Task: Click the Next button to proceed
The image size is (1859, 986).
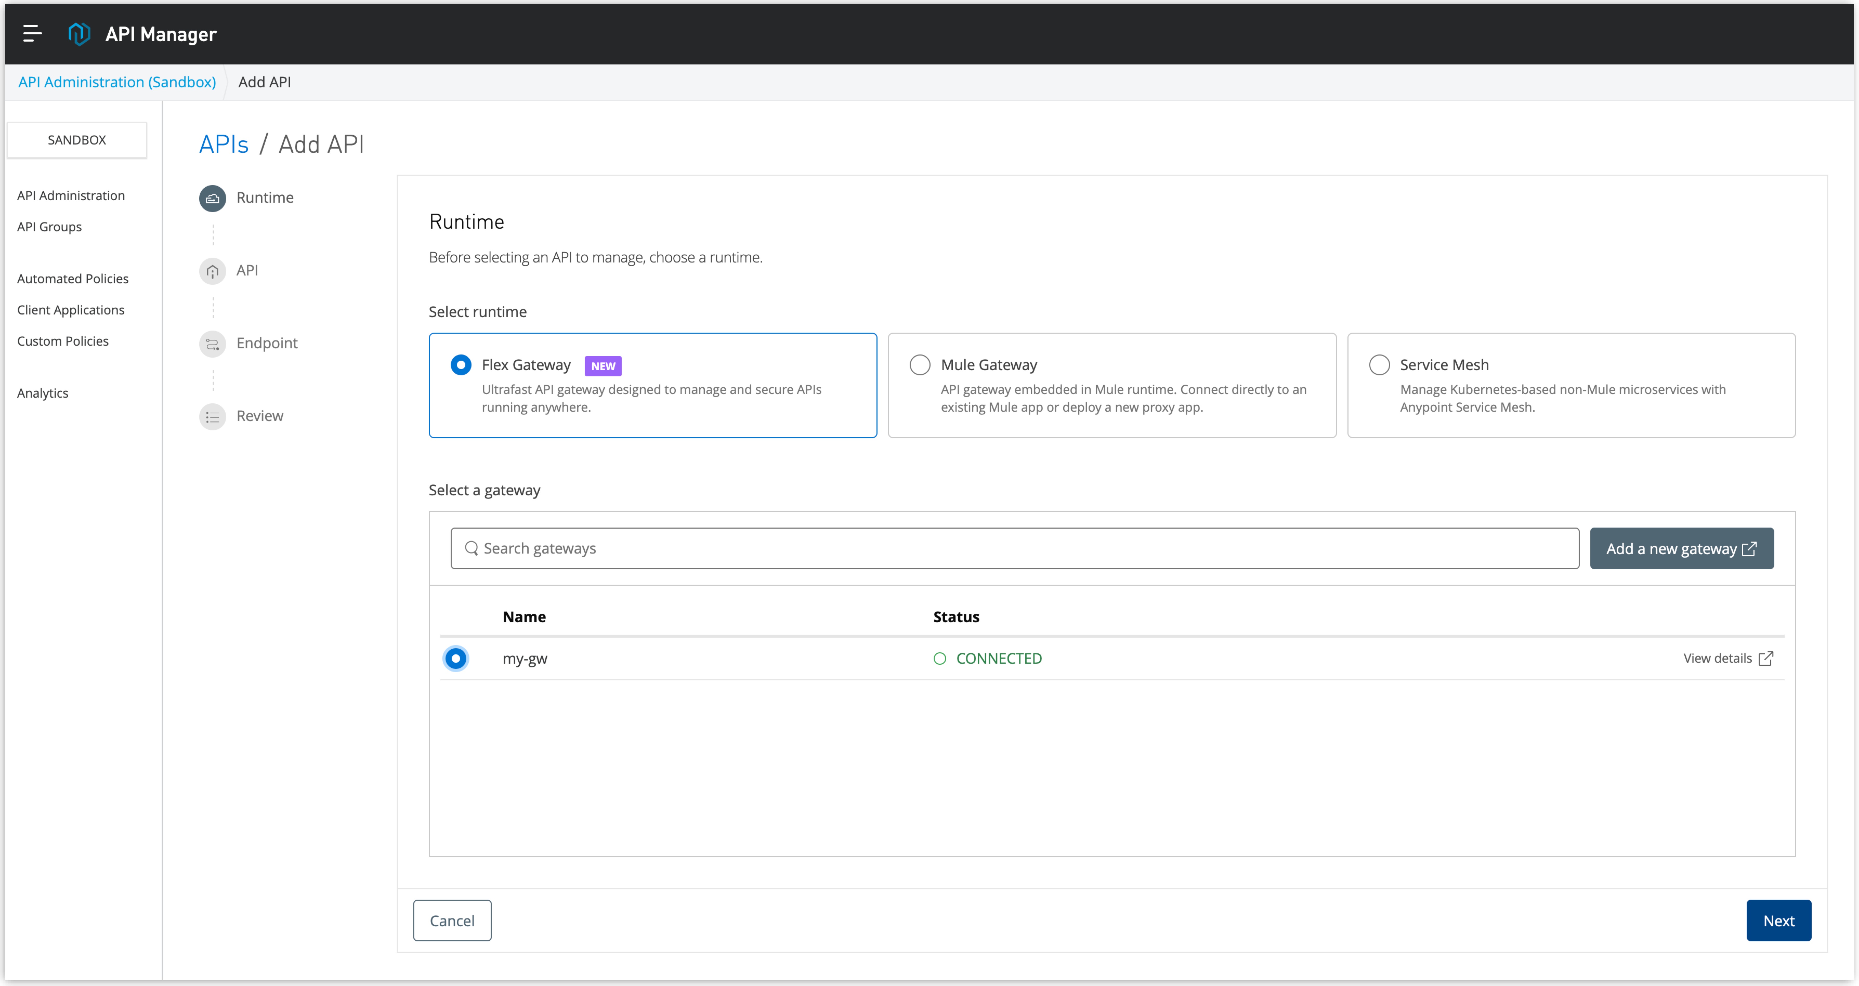Action: click(x=1779, y=920)
